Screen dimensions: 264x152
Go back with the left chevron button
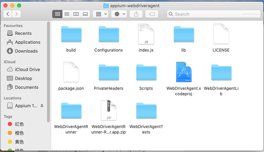click(x=8, y=14)
